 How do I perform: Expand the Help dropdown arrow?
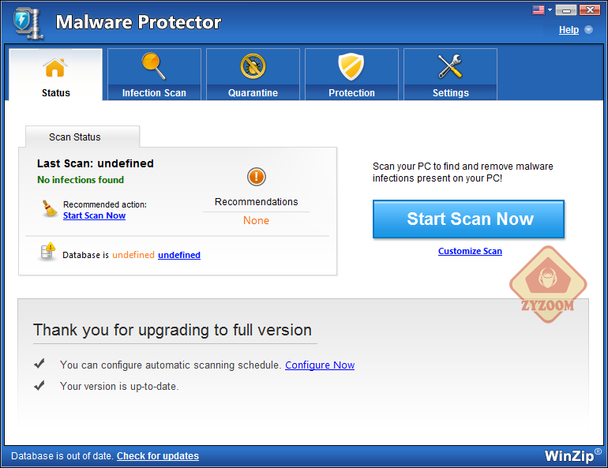[x=588, y=30]
